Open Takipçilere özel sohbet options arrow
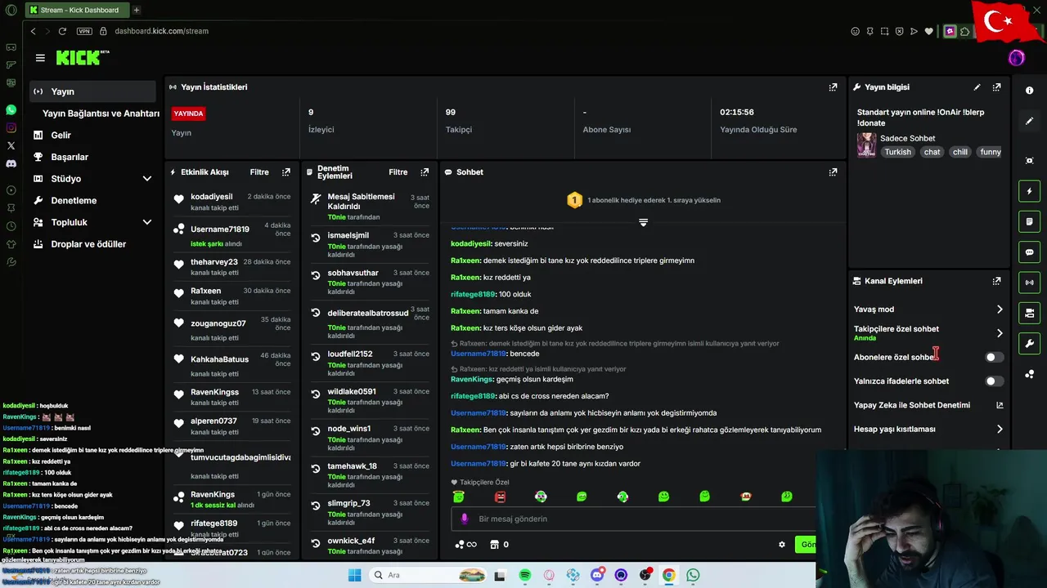Viewport: 1047px width, 588px height. [999, 333]
